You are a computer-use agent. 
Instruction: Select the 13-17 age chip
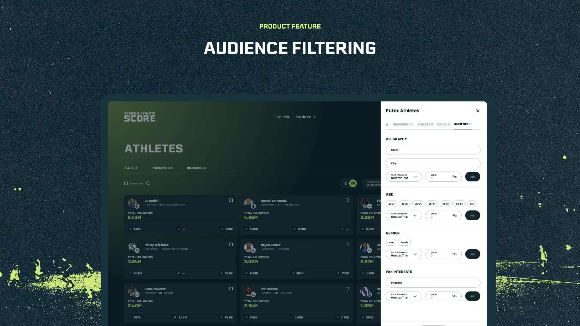click(391, 204)
